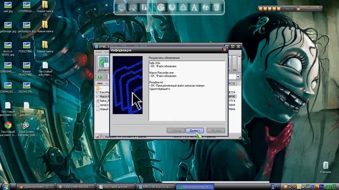Select the Chrome-icon Текстовый документ shortcut

pyautogui.click(x=8, y=129)
